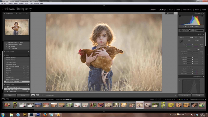The image size is (208, 117).
Task: Expand the Snapshots panel
Action: (x=5, y=51)
